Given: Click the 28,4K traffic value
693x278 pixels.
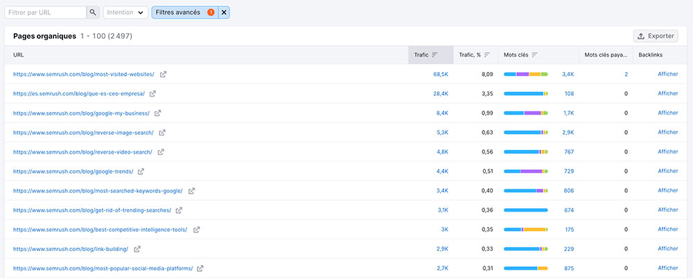Looking at the screenshot, I should click(x=441, y=94).
